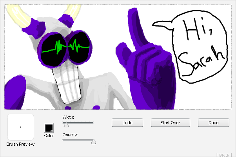Screen dimensions: 236x157
Task: Click the Start Over button
Action: (x=171, y=123)
